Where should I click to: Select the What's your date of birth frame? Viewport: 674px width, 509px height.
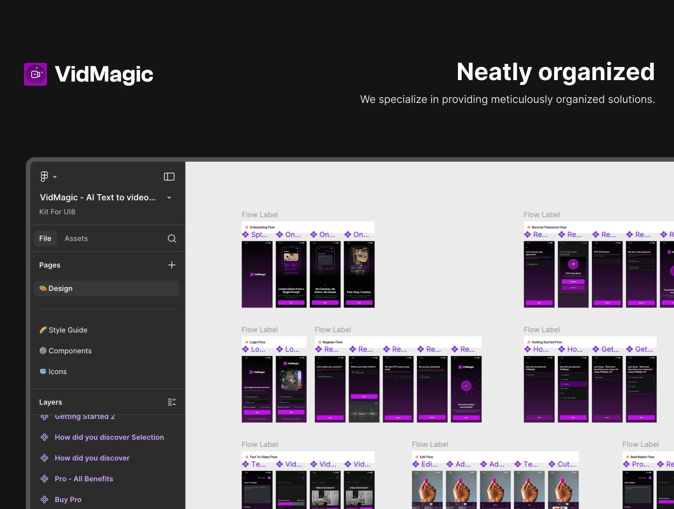(364, 389)
